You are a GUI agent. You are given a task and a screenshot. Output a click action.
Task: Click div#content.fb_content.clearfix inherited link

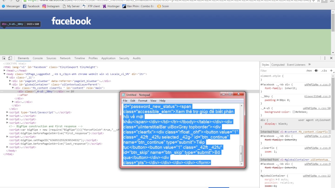tap(304, 132)
